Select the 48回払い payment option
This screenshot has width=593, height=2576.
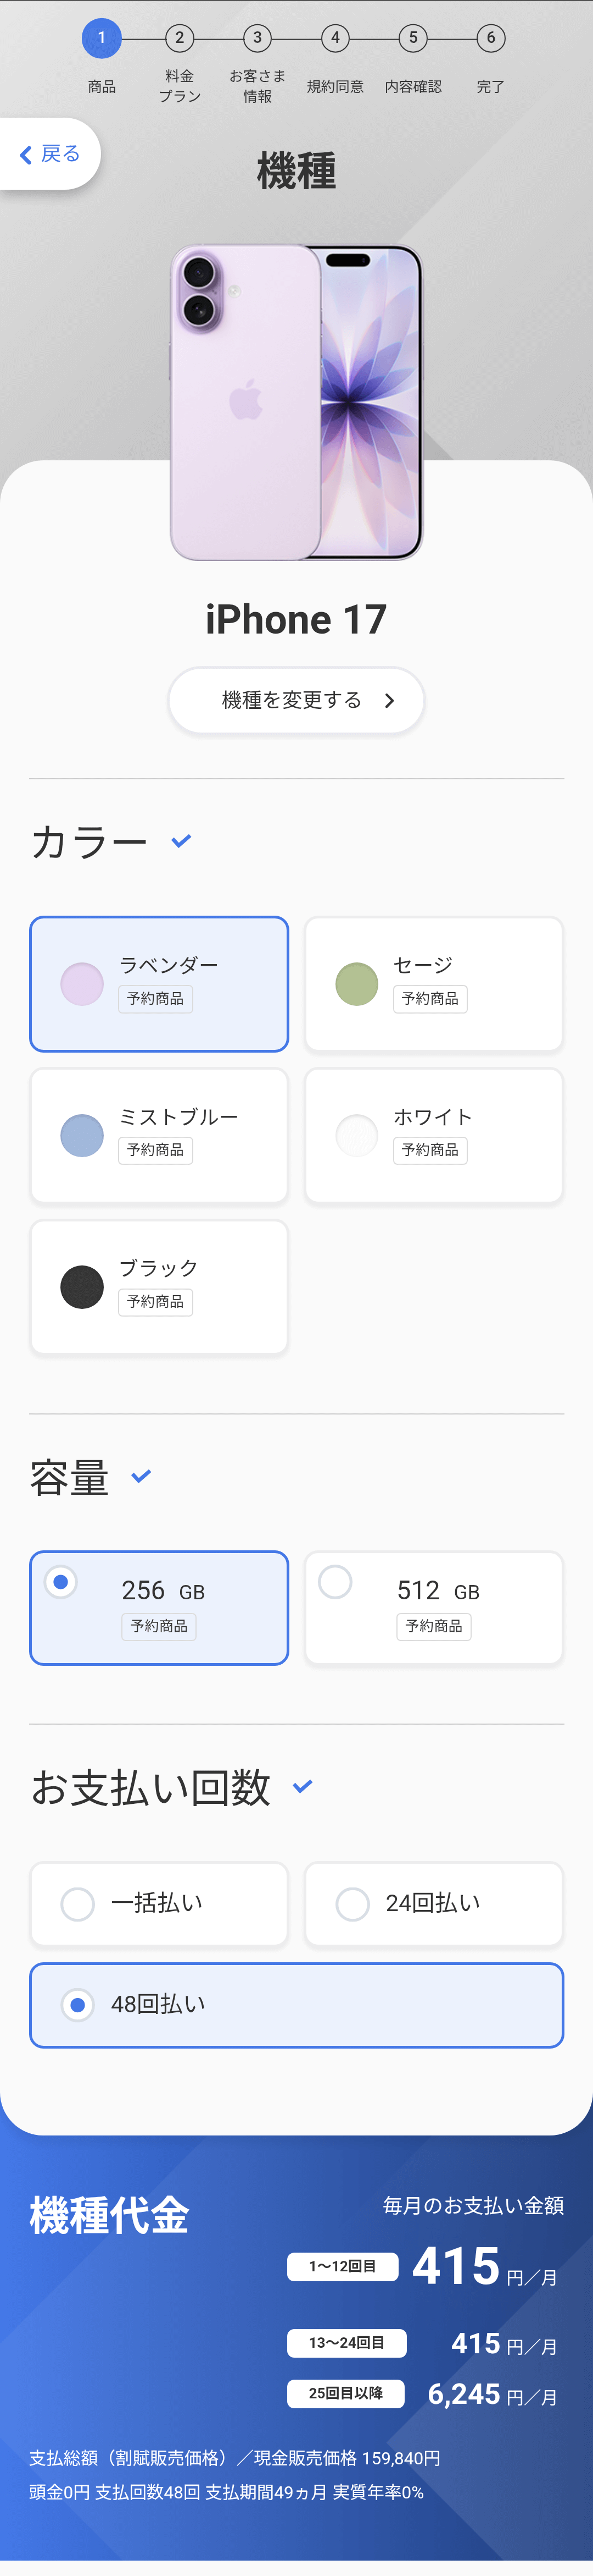pyautogui.click(x=78, y=2005)
